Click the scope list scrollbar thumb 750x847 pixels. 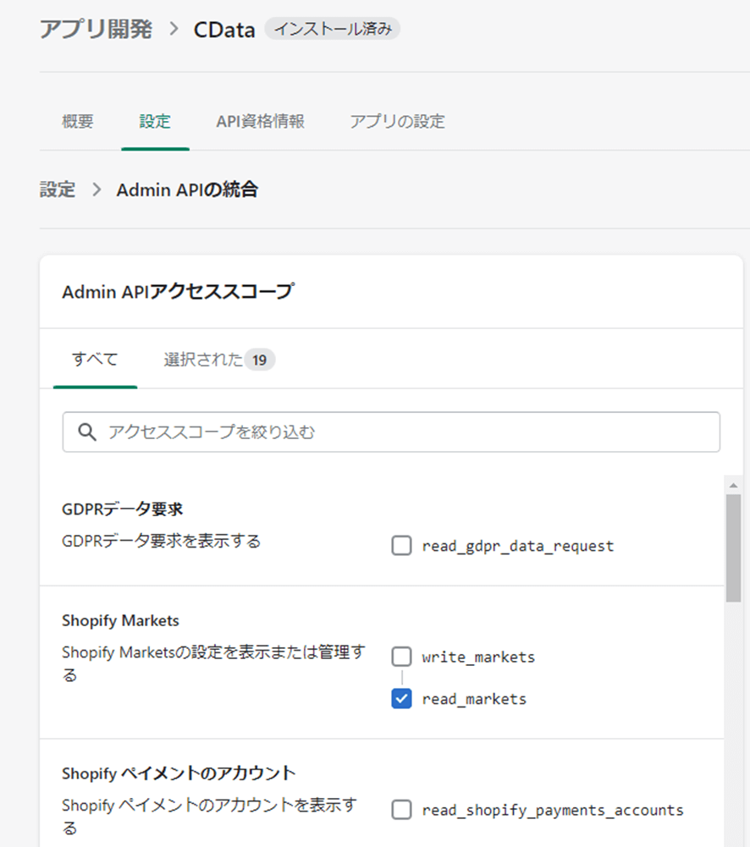click(x=733, y=547)
